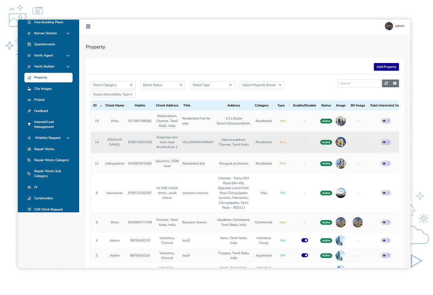433x295 pixels.
Task: Click the CSR Work Request heart icon
Action: 29,209
